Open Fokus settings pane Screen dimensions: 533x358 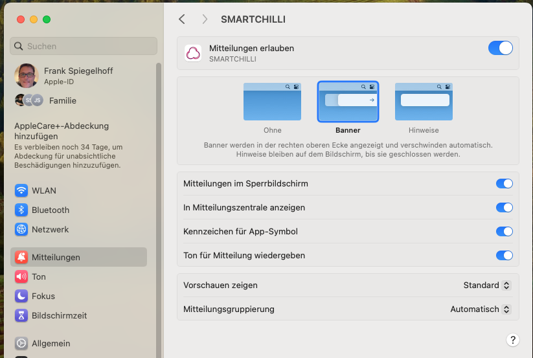(x=78, y=296)
